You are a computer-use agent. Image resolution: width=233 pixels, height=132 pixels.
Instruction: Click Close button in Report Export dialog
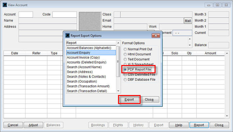coord(149,100)
